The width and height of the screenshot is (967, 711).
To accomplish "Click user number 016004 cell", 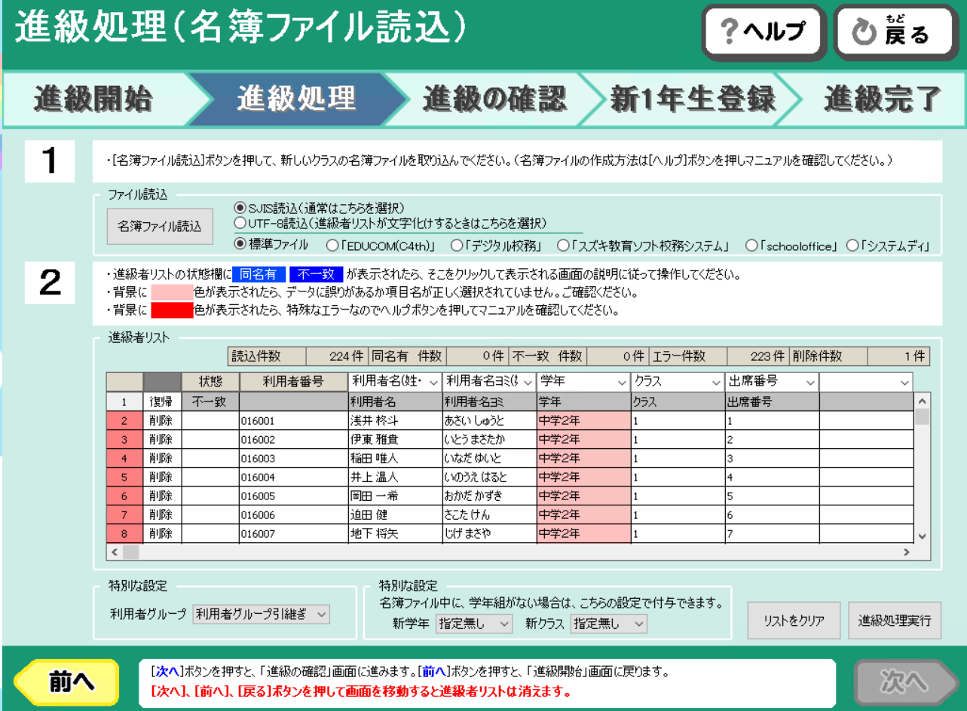I will pos(293,477).
